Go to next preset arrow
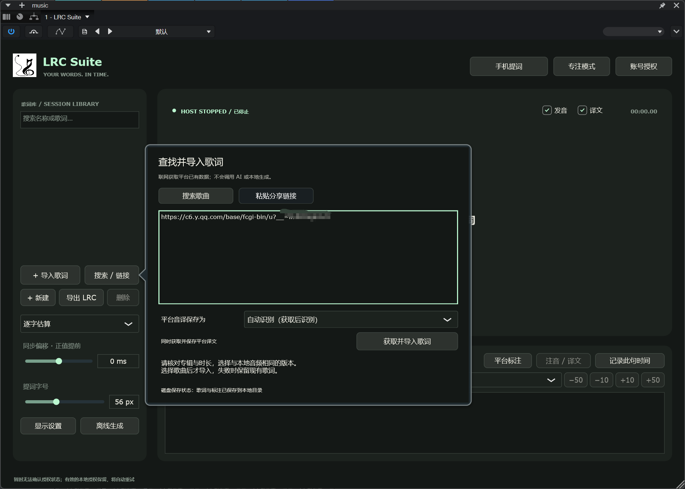This screenshot has width=685, height=489. click(110, 31)
